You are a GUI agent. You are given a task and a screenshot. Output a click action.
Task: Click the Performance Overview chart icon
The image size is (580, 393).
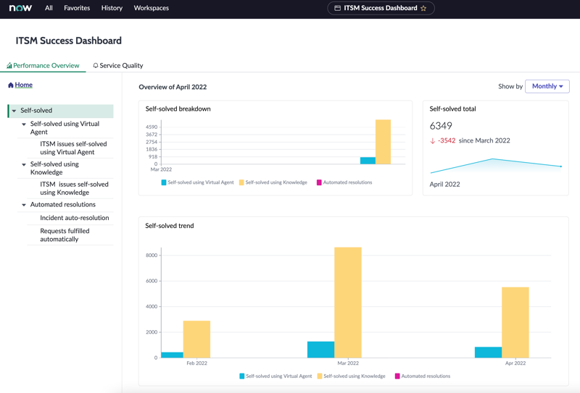point(9,65)
